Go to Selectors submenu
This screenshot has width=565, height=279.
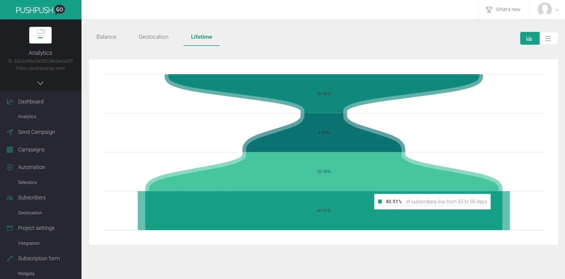pos(27,182)
